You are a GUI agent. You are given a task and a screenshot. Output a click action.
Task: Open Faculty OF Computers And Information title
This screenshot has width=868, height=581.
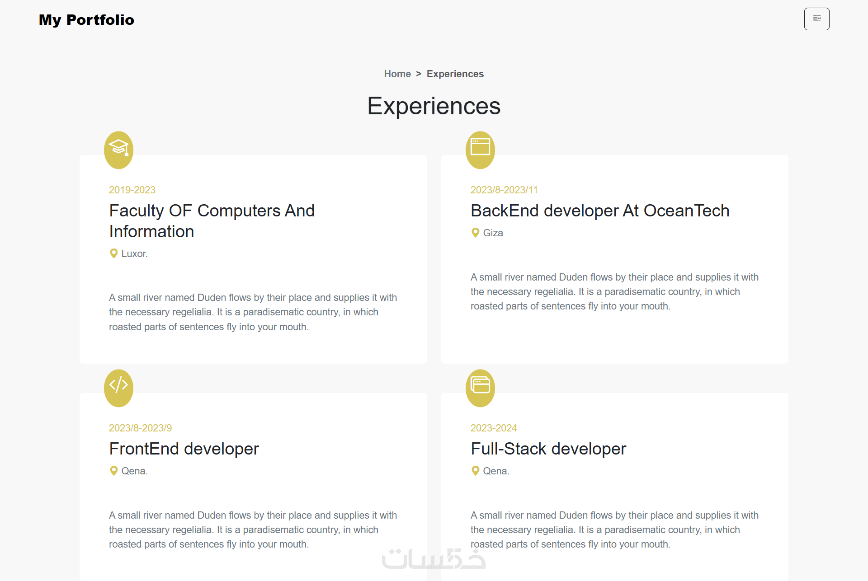tap(212, 221)
